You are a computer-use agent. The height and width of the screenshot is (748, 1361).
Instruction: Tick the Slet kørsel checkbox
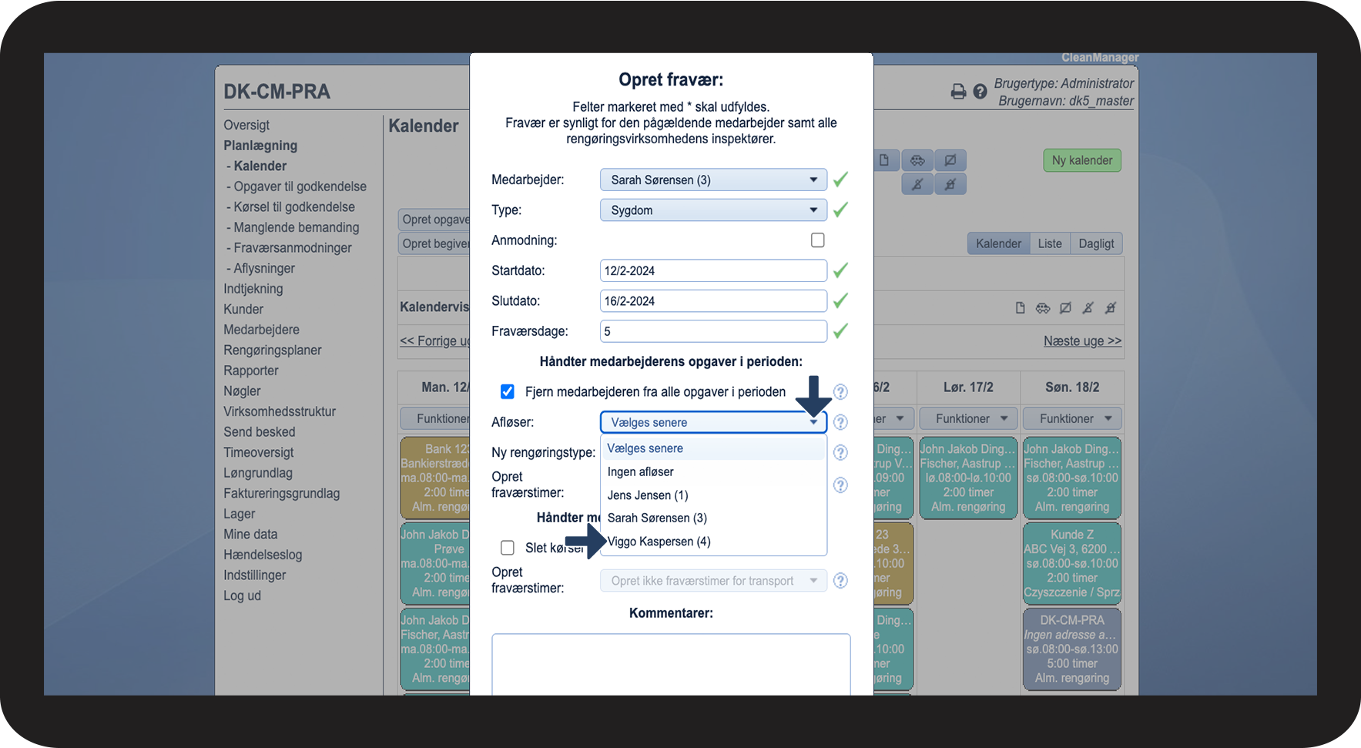[508, 548]
